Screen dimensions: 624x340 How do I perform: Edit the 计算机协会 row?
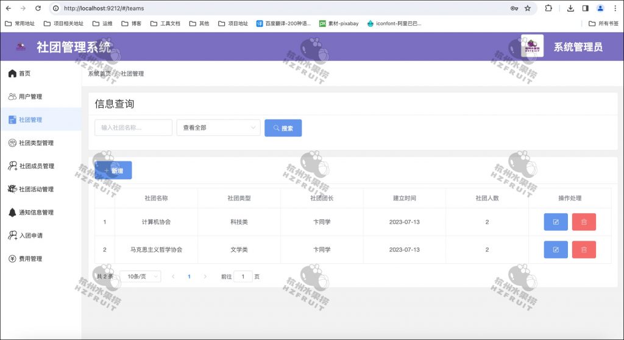[x=556, y=222]
